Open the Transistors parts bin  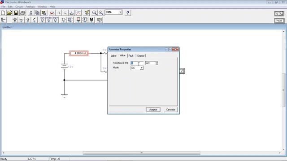pyautogui.click(x=35, y=20)
